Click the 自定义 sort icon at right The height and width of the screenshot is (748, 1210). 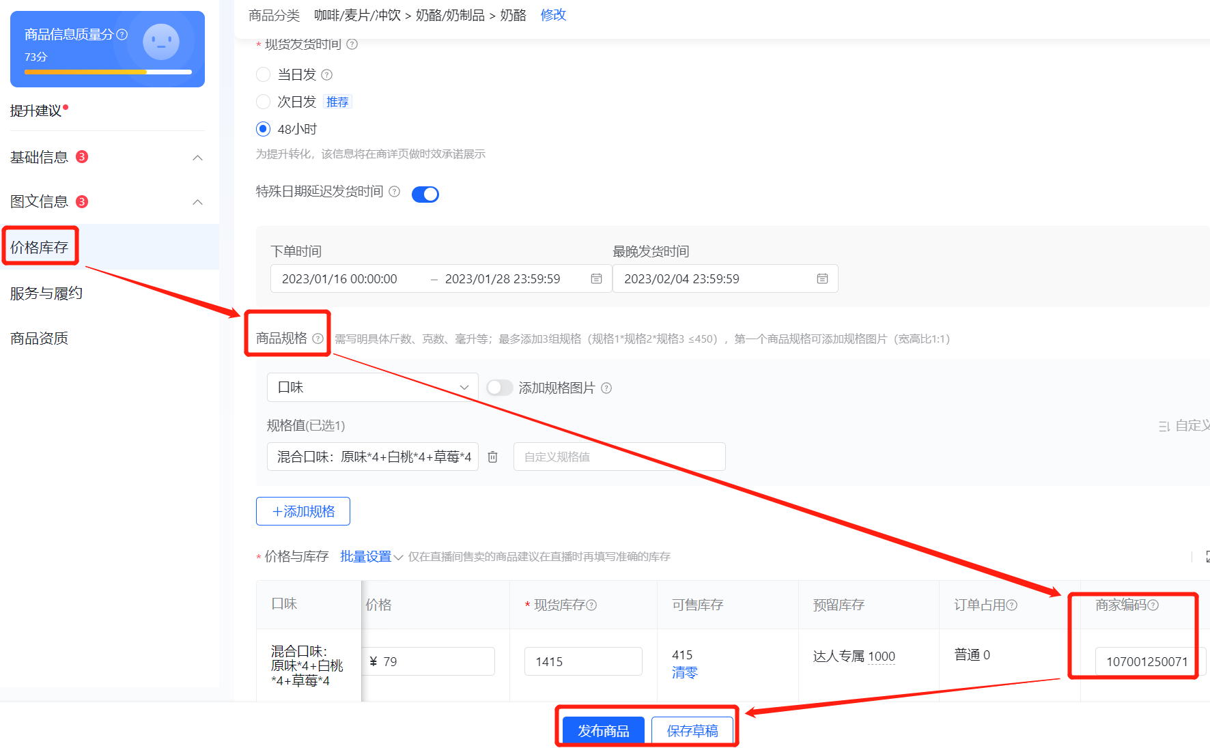[x=1164, y=426]
